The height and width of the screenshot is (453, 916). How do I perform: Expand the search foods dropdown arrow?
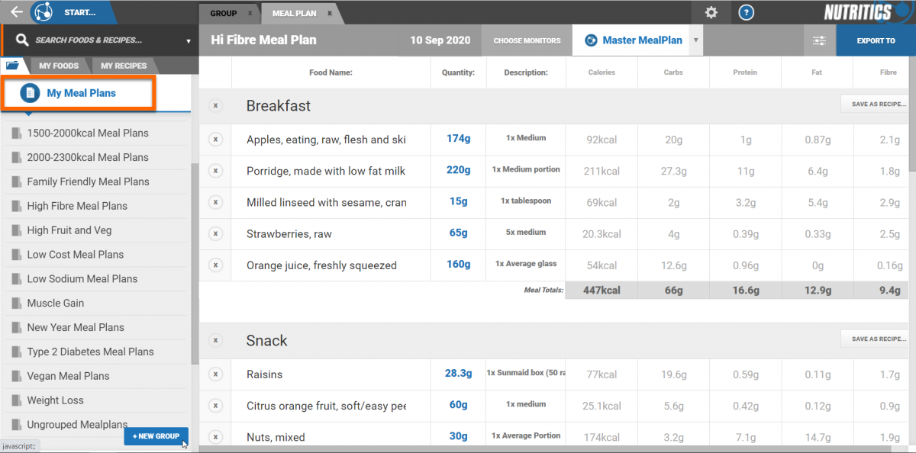click(x=188, y=41)
